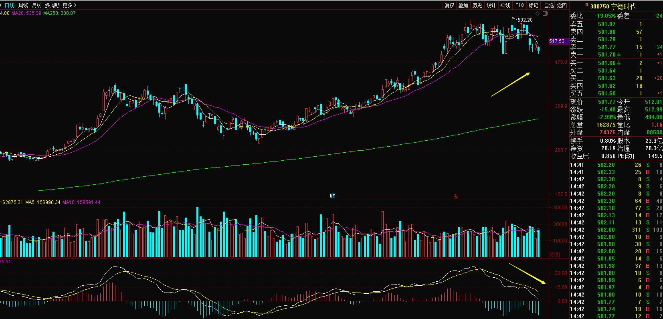This screenshot has height=319, width=663.
Task: Click the 涨幅 value -2.99%
Action: click(607, 117)
